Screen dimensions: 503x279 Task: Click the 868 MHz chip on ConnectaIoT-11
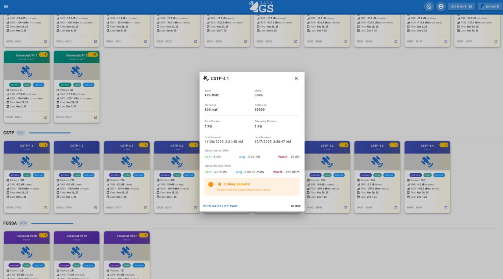click(x=15, y=84)
